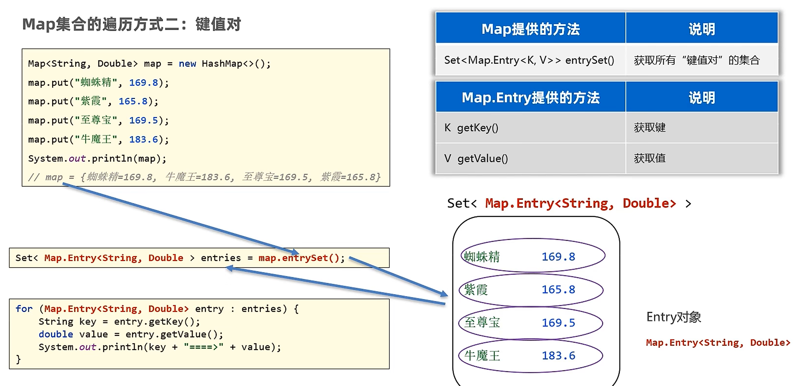
Task: Click the 'for' keyword in loop code
Action: pyautogui.click(x=24, y=309)
